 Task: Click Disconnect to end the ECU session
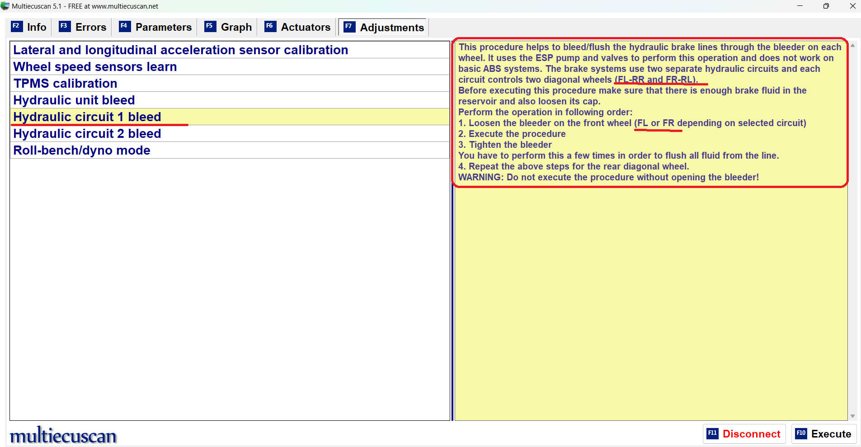(x=744, y=434)
